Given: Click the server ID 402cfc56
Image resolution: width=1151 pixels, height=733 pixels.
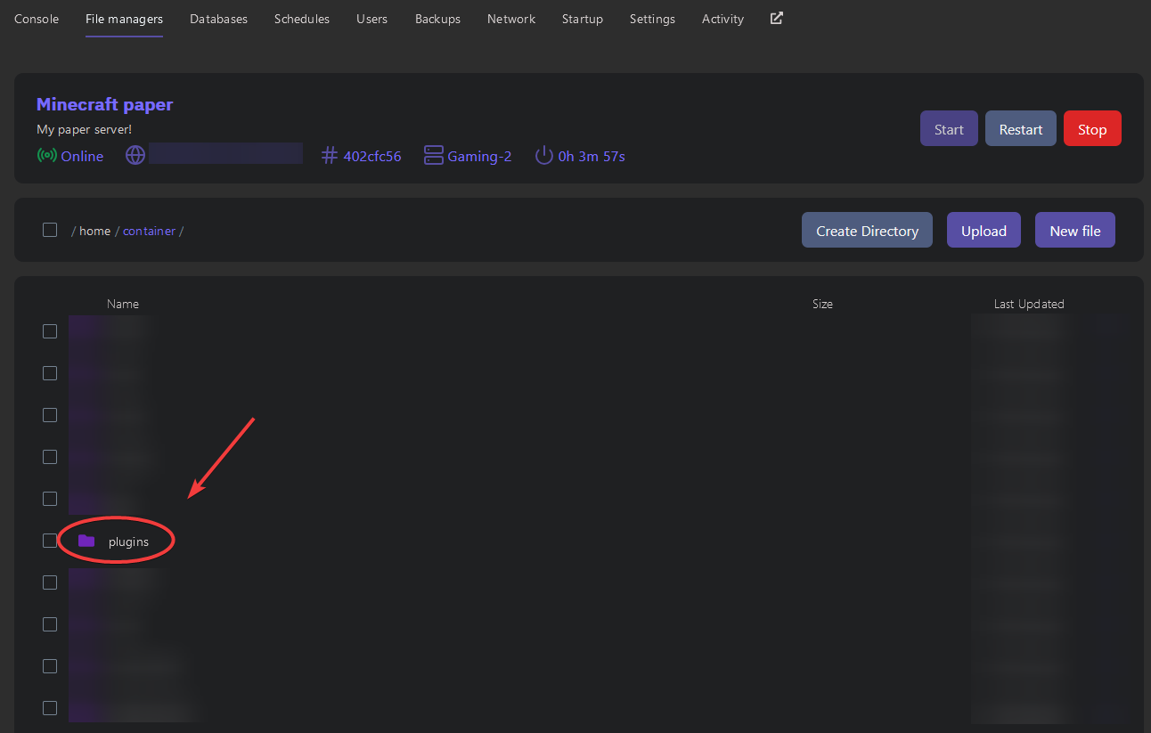Looking at the screenshot, I should click(372, 156).
